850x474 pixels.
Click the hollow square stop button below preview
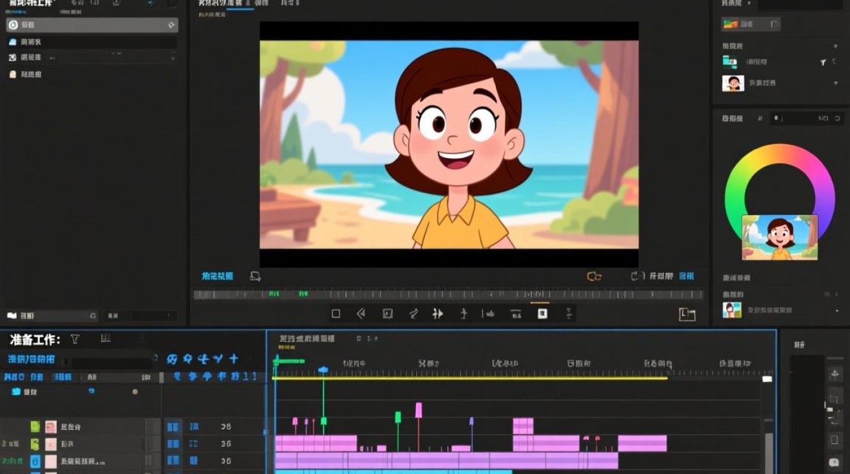click(x=336, y=313)
